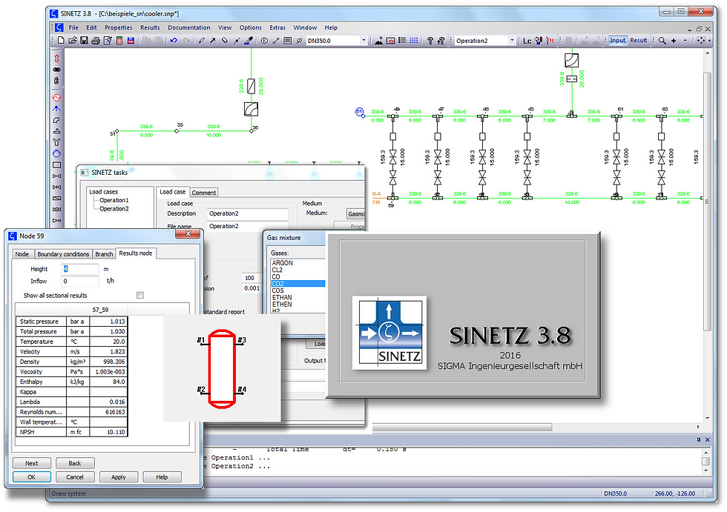Create a new file with toolbar icon

(61, 41)
